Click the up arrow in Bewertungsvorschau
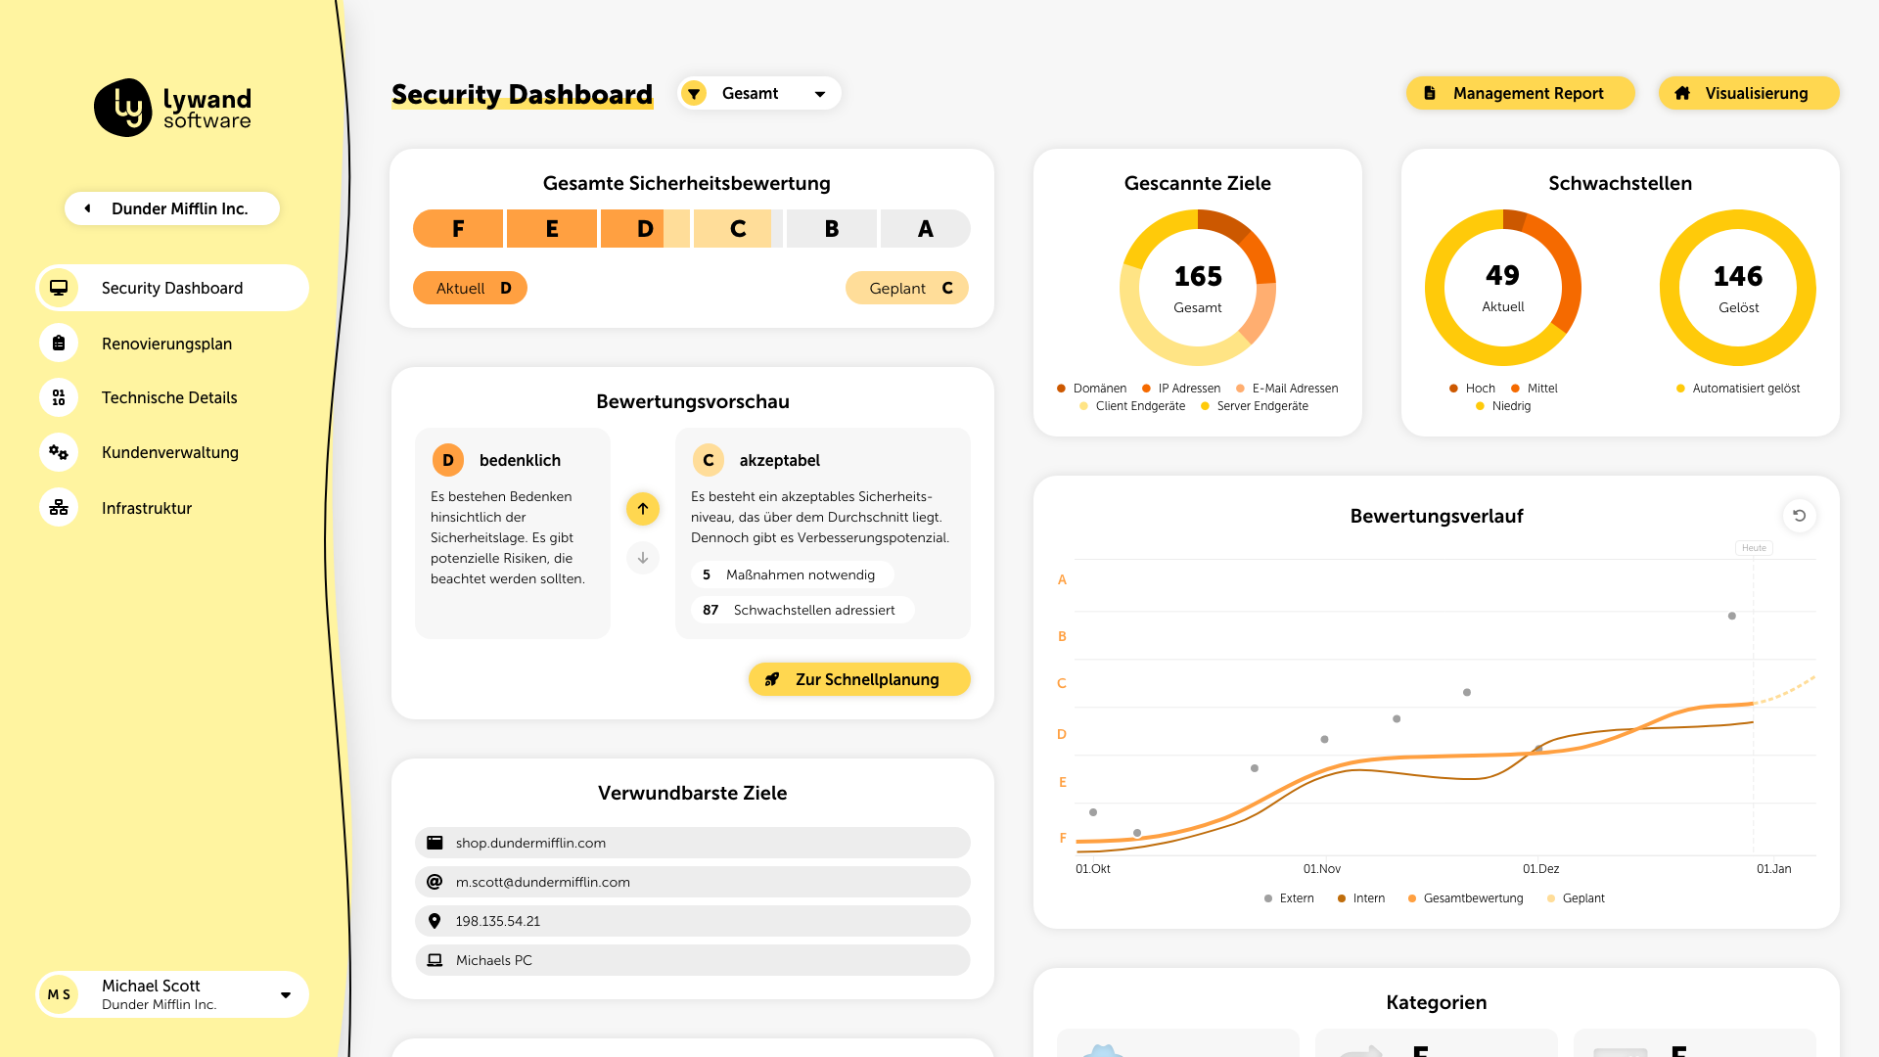 (643, 509)
